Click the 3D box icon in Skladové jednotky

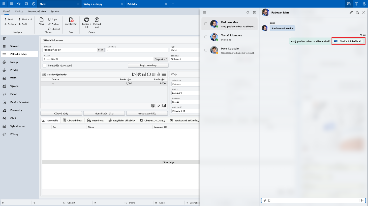click(x=149, y=75)
